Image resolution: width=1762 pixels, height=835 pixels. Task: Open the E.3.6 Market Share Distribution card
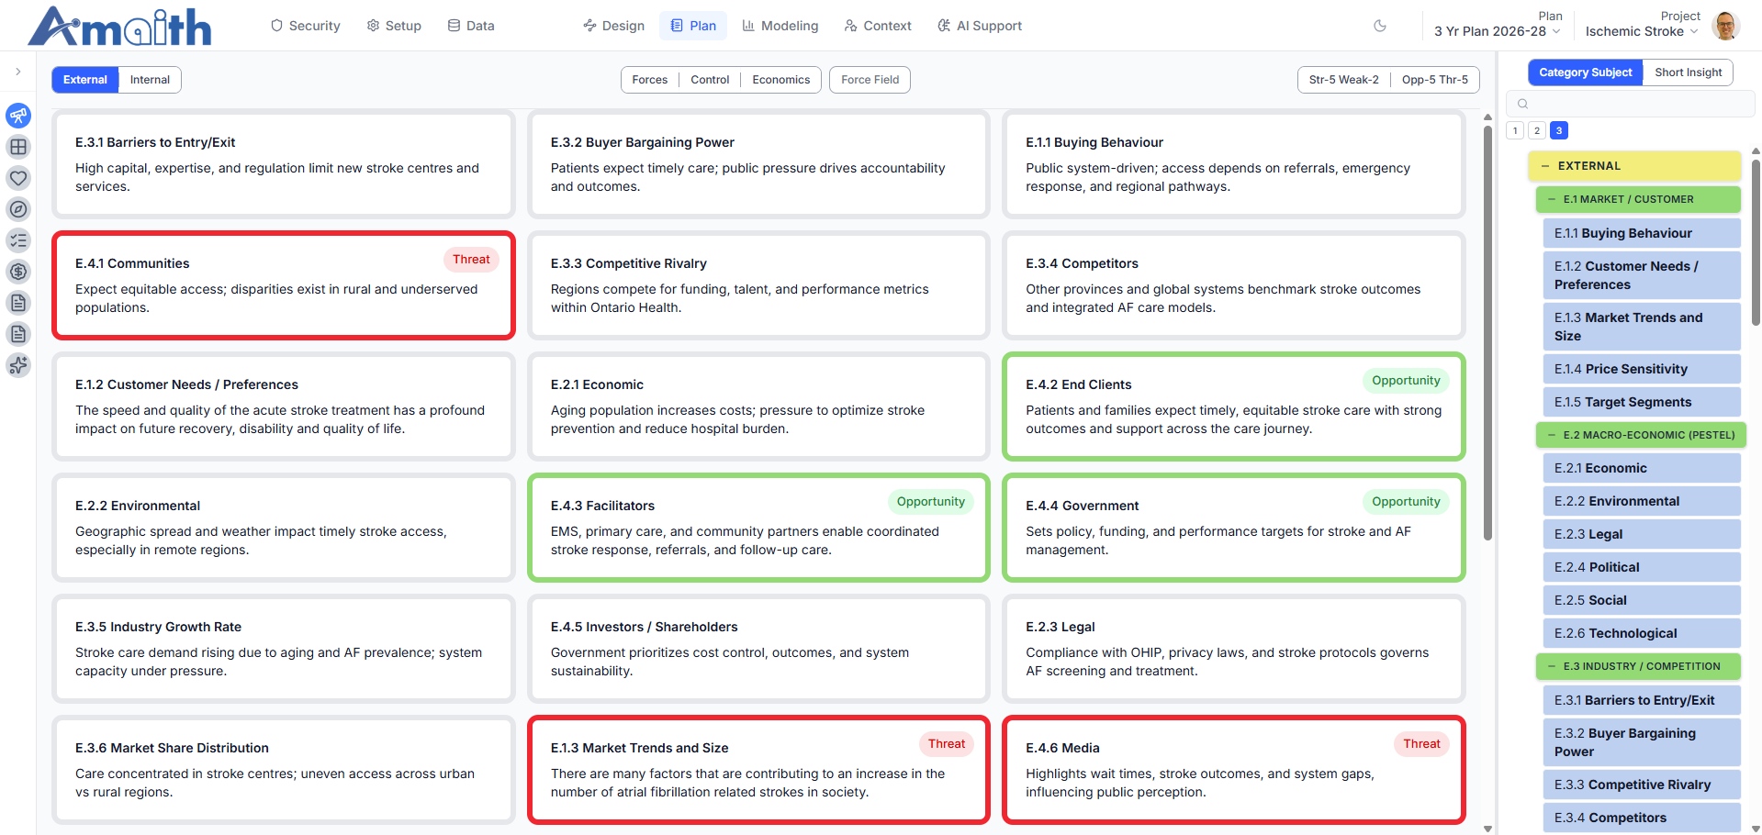point(284,770)
